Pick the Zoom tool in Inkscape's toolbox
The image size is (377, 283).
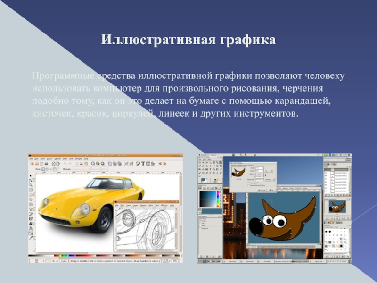[x=31, y=185]
